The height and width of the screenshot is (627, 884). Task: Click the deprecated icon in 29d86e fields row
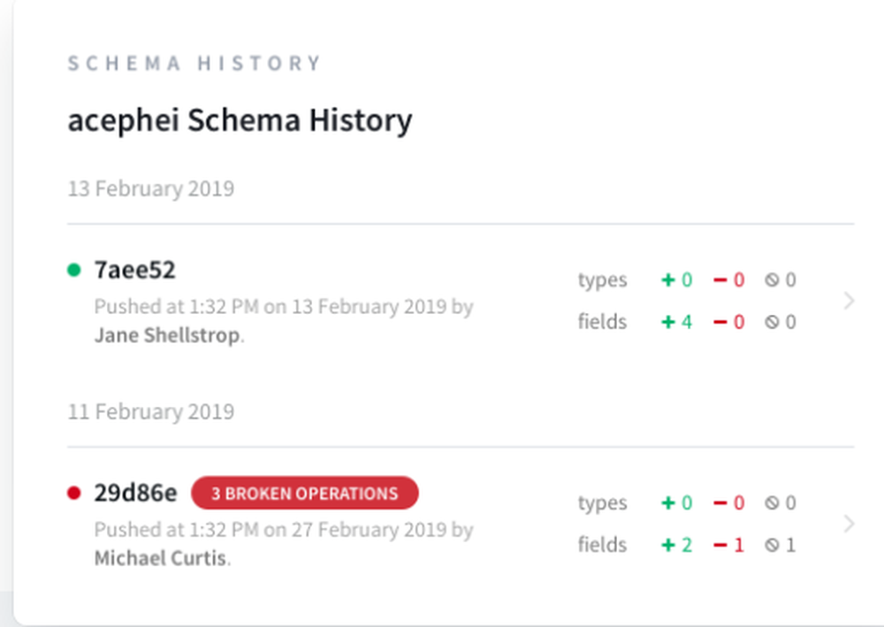click(772, 546)
